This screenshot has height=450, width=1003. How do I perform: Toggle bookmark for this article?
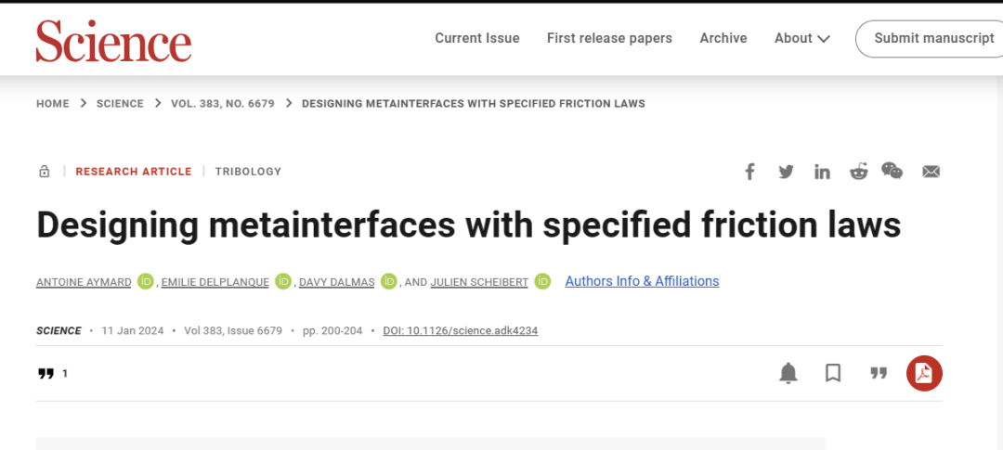pyautogui.click(x=833, y=373)
